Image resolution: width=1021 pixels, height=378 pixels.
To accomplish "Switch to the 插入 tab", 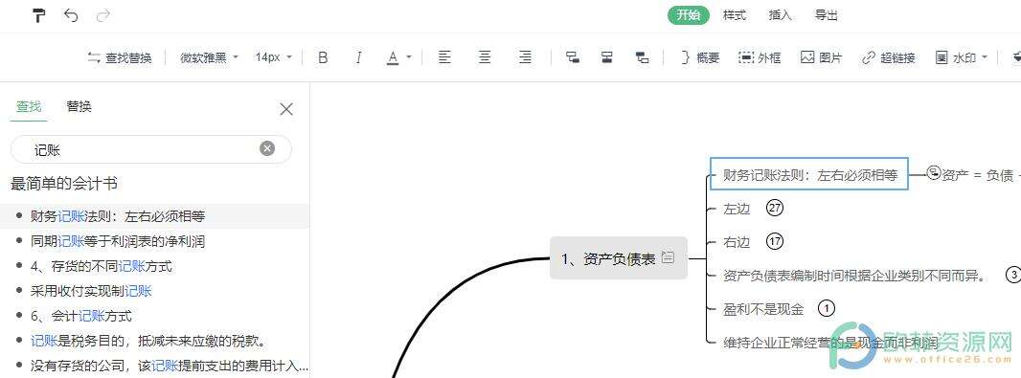I will coord(780,15).
